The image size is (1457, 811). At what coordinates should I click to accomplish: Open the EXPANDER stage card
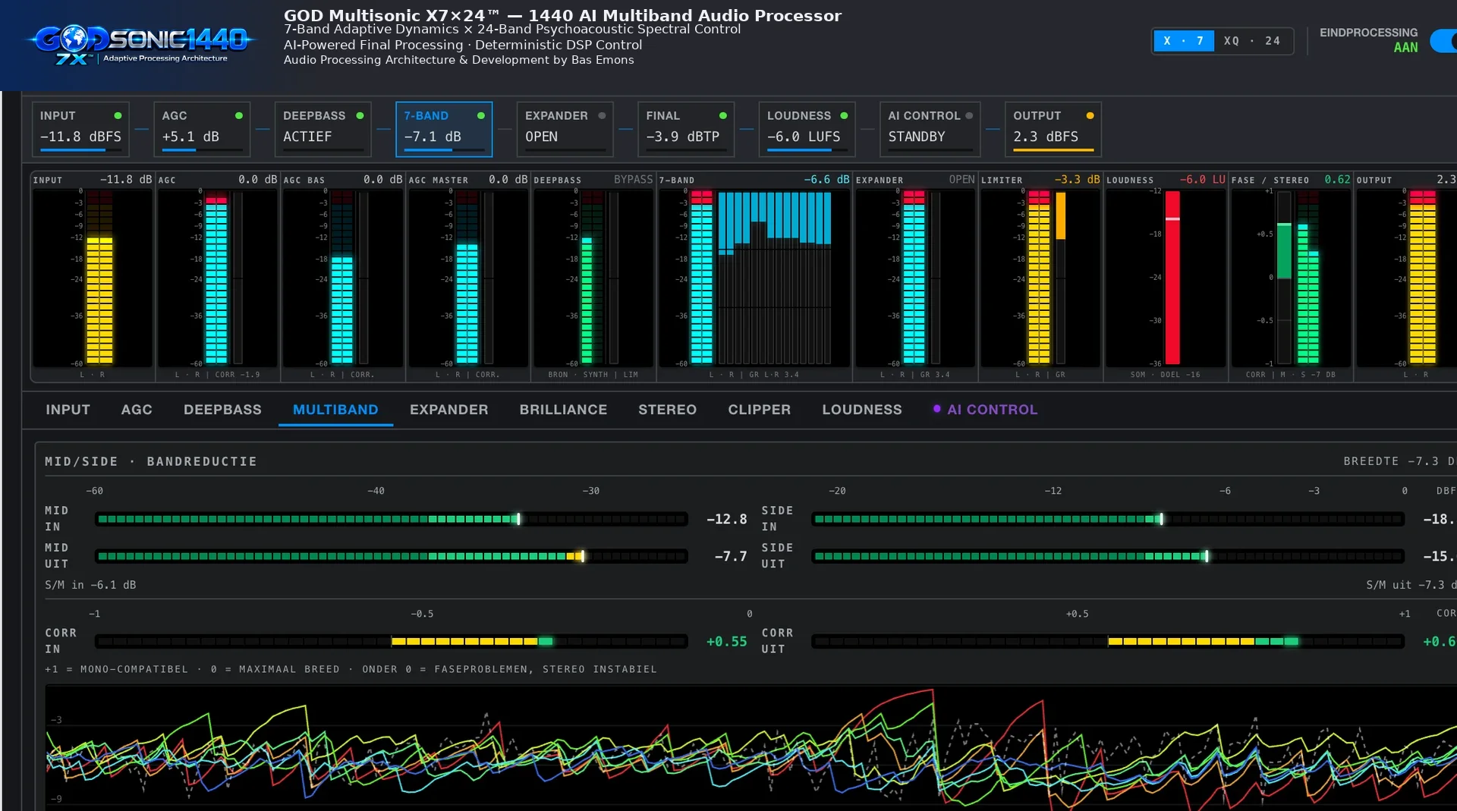pos(565,129)
